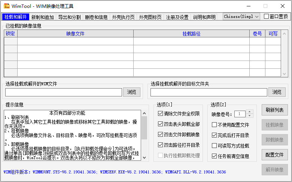The width and height of the screenshot is (292, 182).
Task: Enable 可读写方式挂载 checkbox
Action: point(215,146)
